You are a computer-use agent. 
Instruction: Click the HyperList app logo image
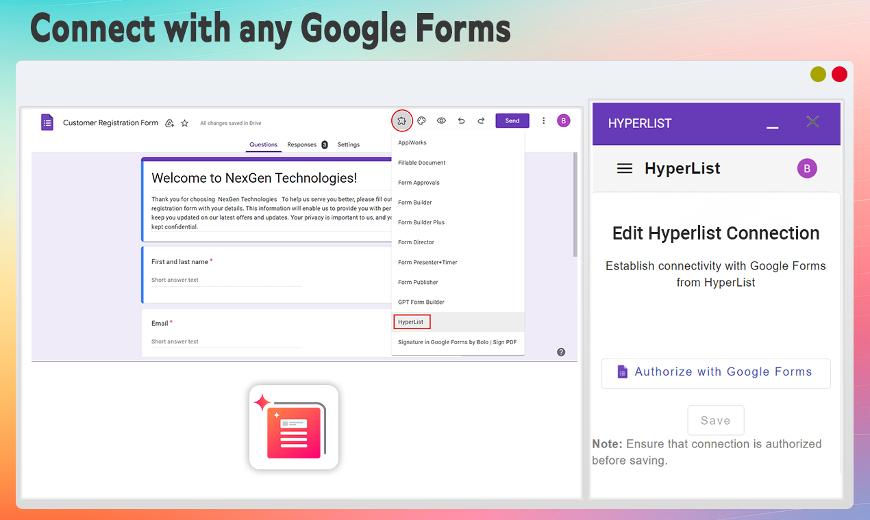294,428
